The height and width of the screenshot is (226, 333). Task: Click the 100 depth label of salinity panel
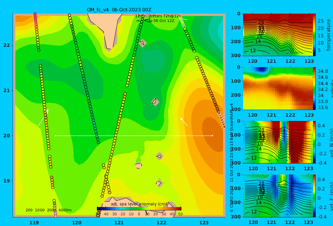click(x=236, y=81)
